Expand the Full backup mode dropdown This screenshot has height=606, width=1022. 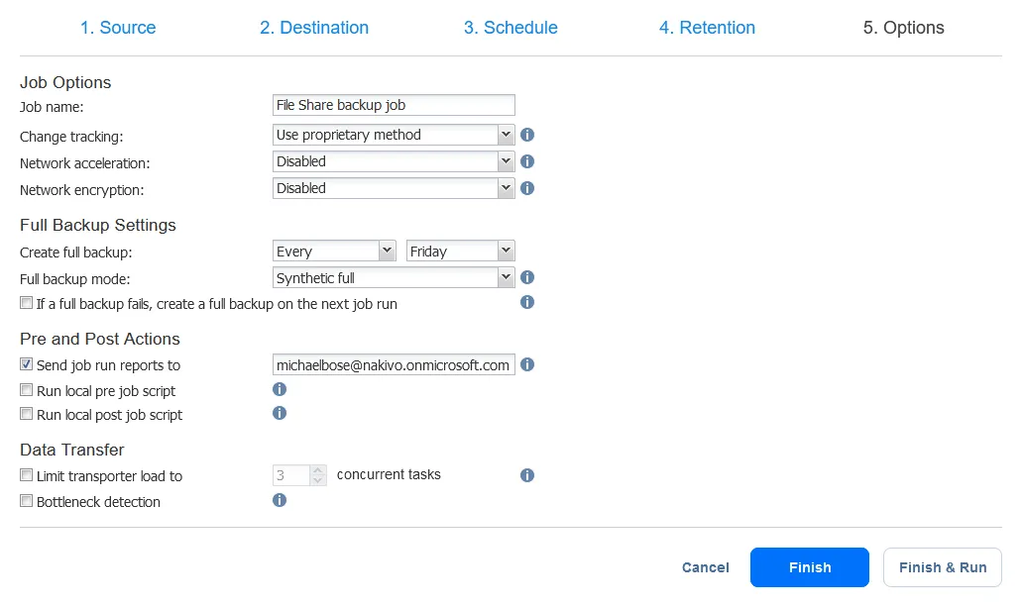[394, 278]
